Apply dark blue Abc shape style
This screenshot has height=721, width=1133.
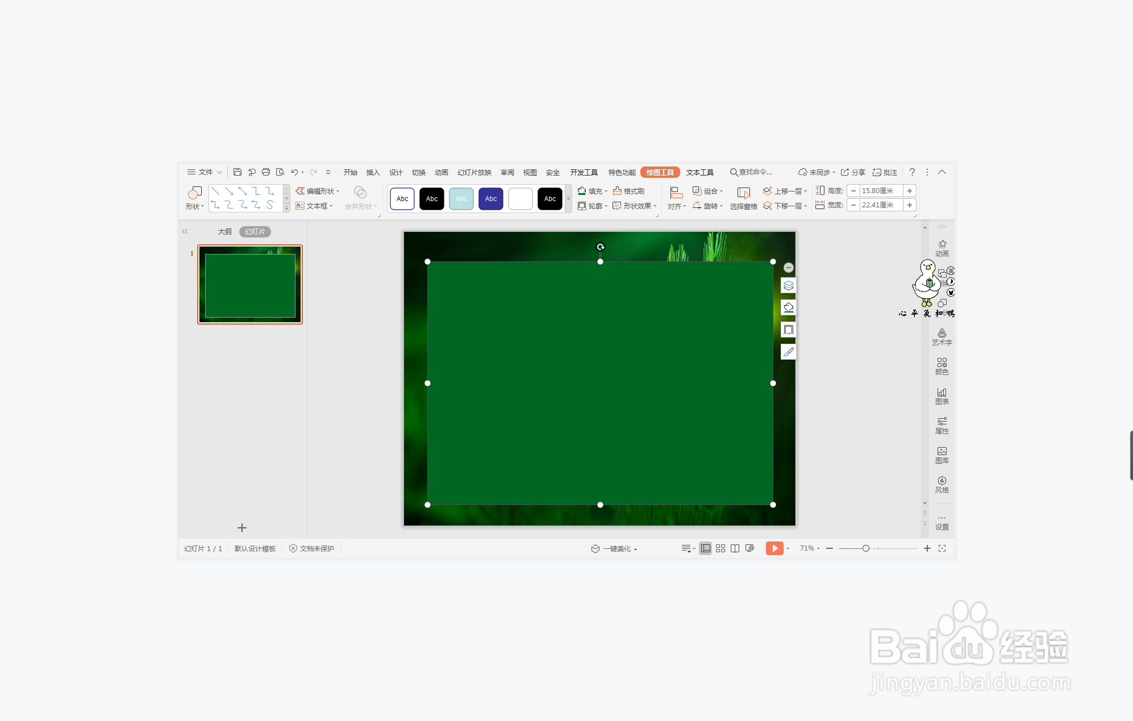(x=491, y=199)
